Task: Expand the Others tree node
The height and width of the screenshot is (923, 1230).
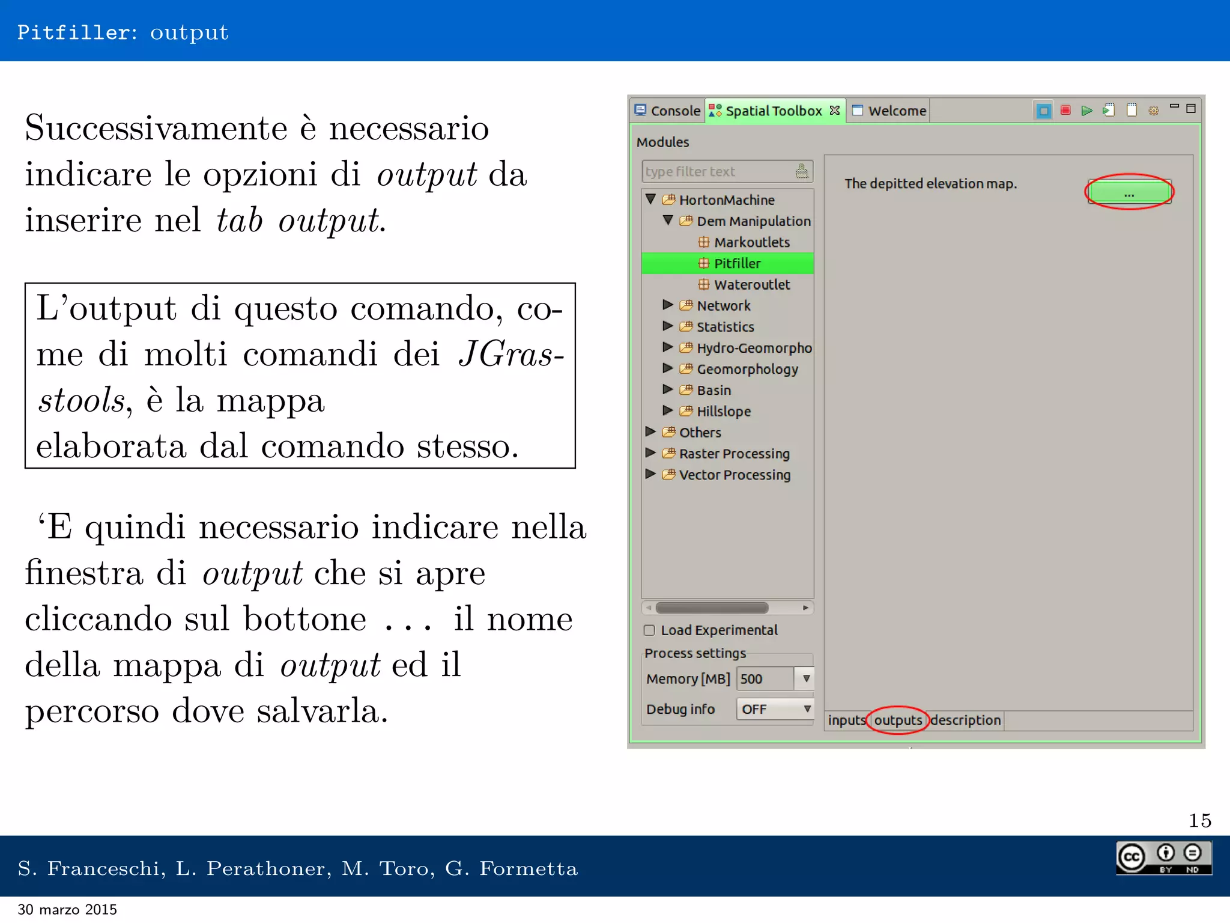Action: point(650,431)
